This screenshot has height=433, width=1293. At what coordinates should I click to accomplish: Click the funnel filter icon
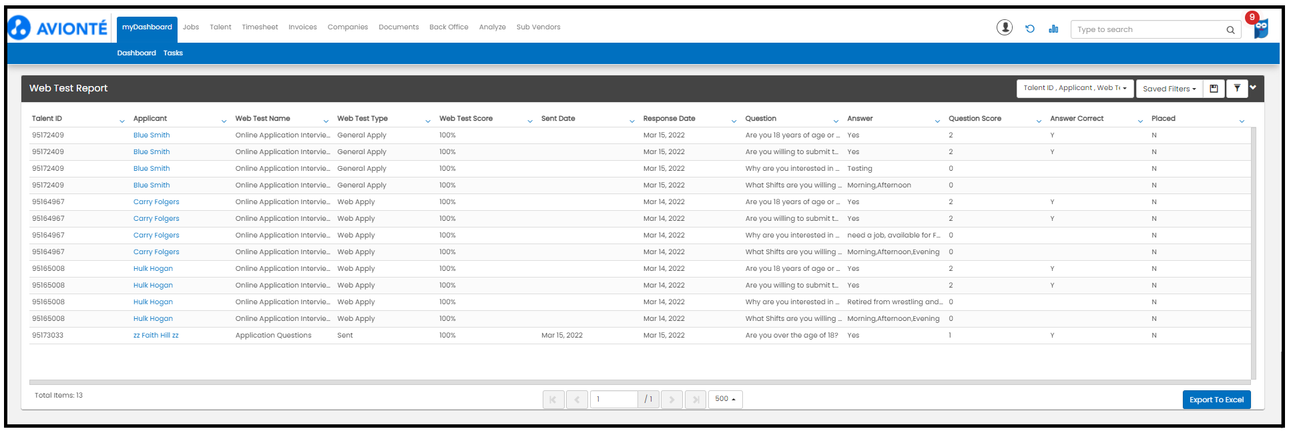click(1237, 88)
